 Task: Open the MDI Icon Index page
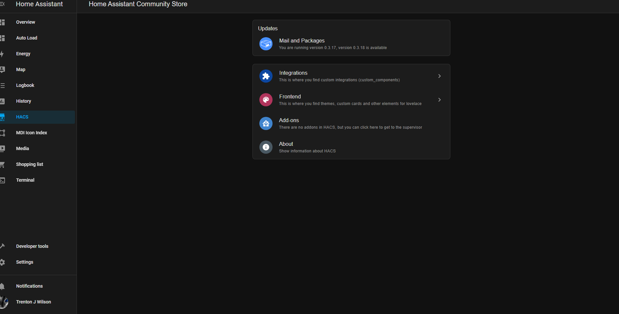(x=31, y=133)
